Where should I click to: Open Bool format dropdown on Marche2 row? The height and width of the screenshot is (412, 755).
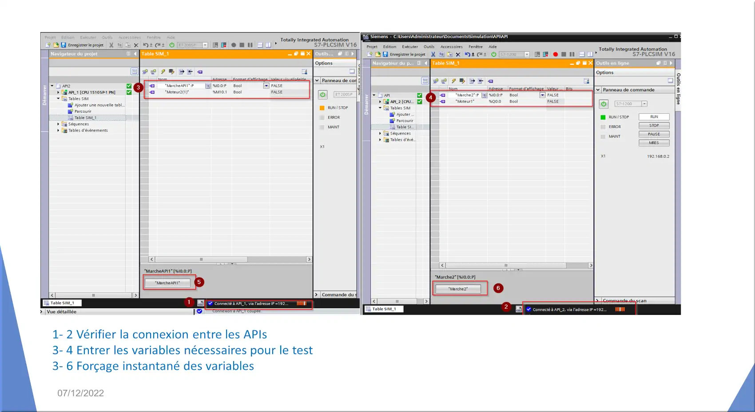[542, 95]
